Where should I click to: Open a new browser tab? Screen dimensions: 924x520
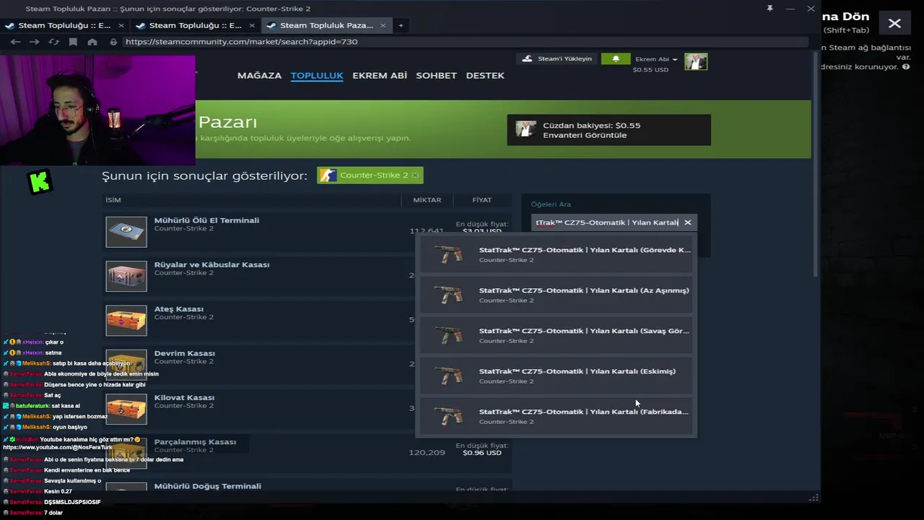[401, 25]
